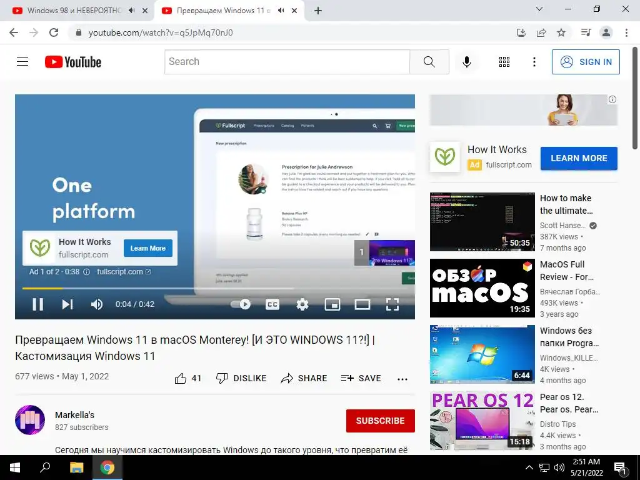This screenshot has height=480, width=640.
Task: Click the page vertical scrollbar
Action: (636, 98)
